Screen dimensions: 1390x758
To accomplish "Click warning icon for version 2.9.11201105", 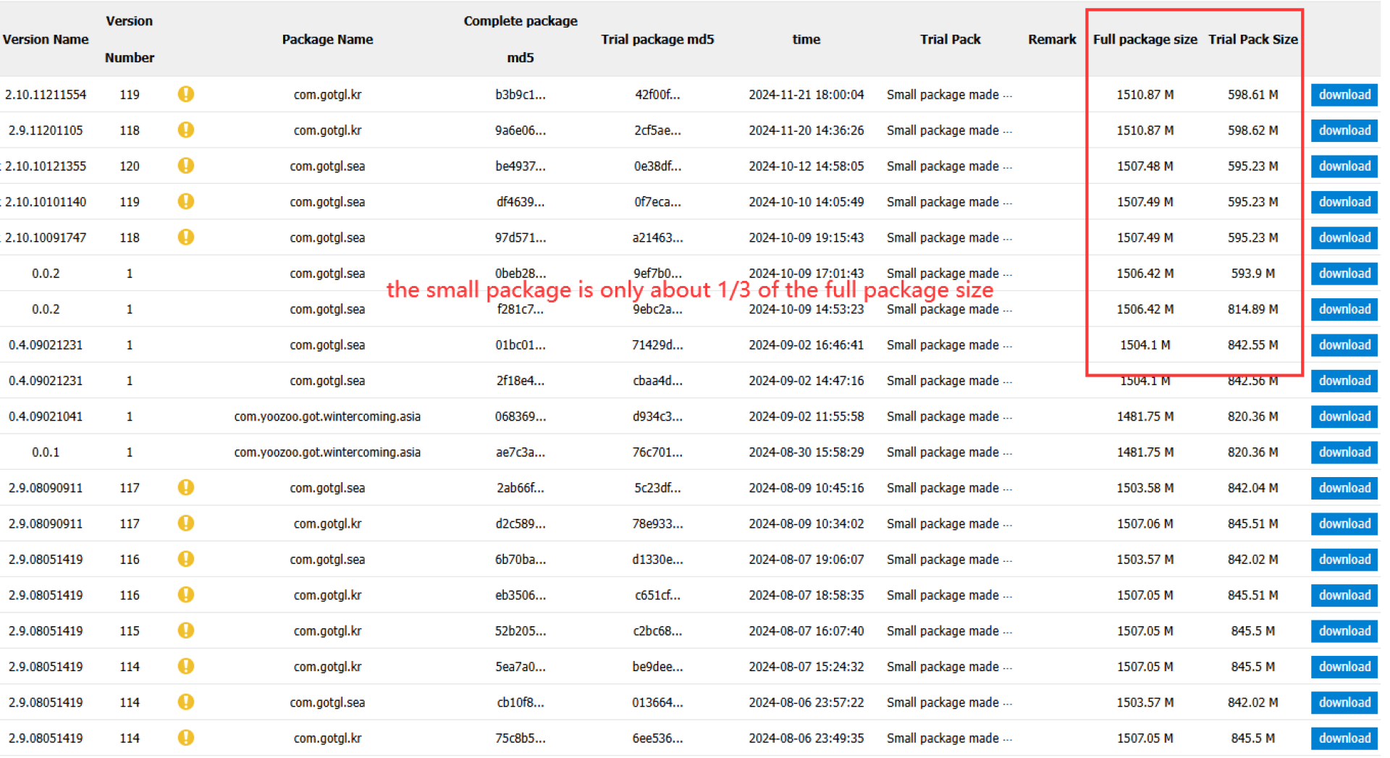I will point(186,130).
